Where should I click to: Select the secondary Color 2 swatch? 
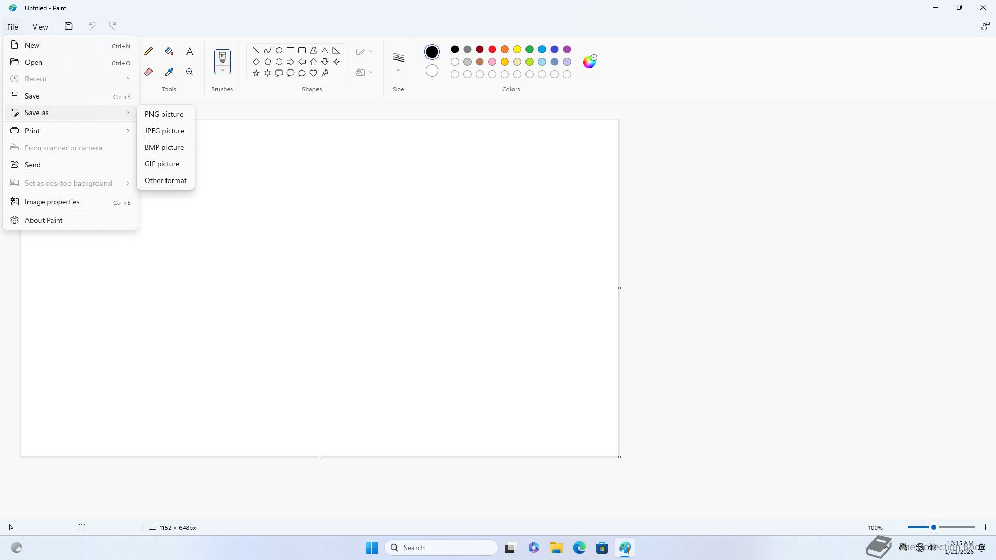[432, 71]
